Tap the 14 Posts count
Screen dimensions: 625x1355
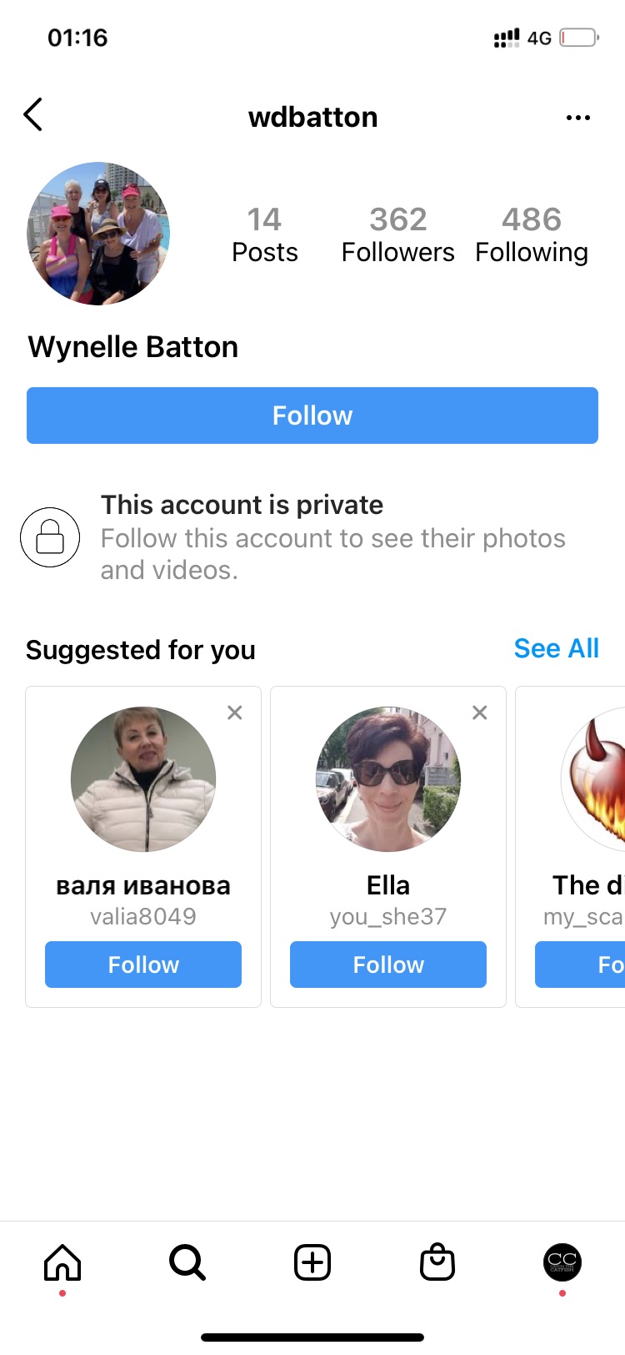265,234
